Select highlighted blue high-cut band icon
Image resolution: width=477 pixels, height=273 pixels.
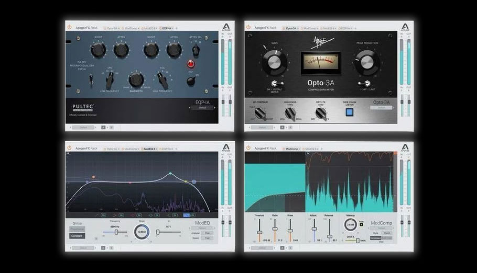tap(186, 215)
